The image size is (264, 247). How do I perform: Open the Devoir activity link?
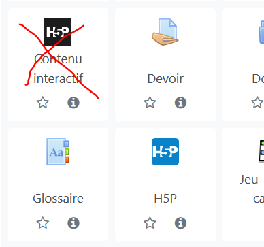pos(165,79)
